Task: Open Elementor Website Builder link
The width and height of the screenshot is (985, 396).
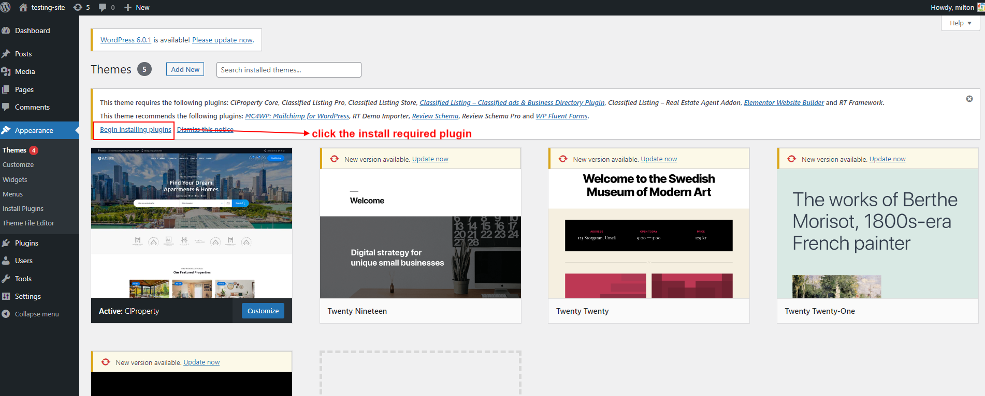Action: tap(784, 102)
